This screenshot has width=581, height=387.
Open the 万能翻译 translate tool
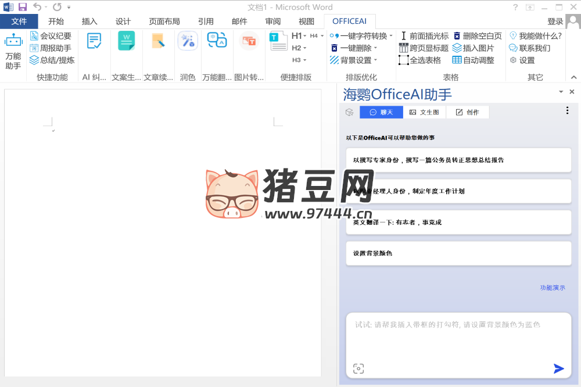point(217,41)
